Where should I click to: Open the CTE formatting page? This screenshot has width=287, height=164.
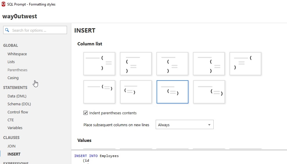(11, 120)
